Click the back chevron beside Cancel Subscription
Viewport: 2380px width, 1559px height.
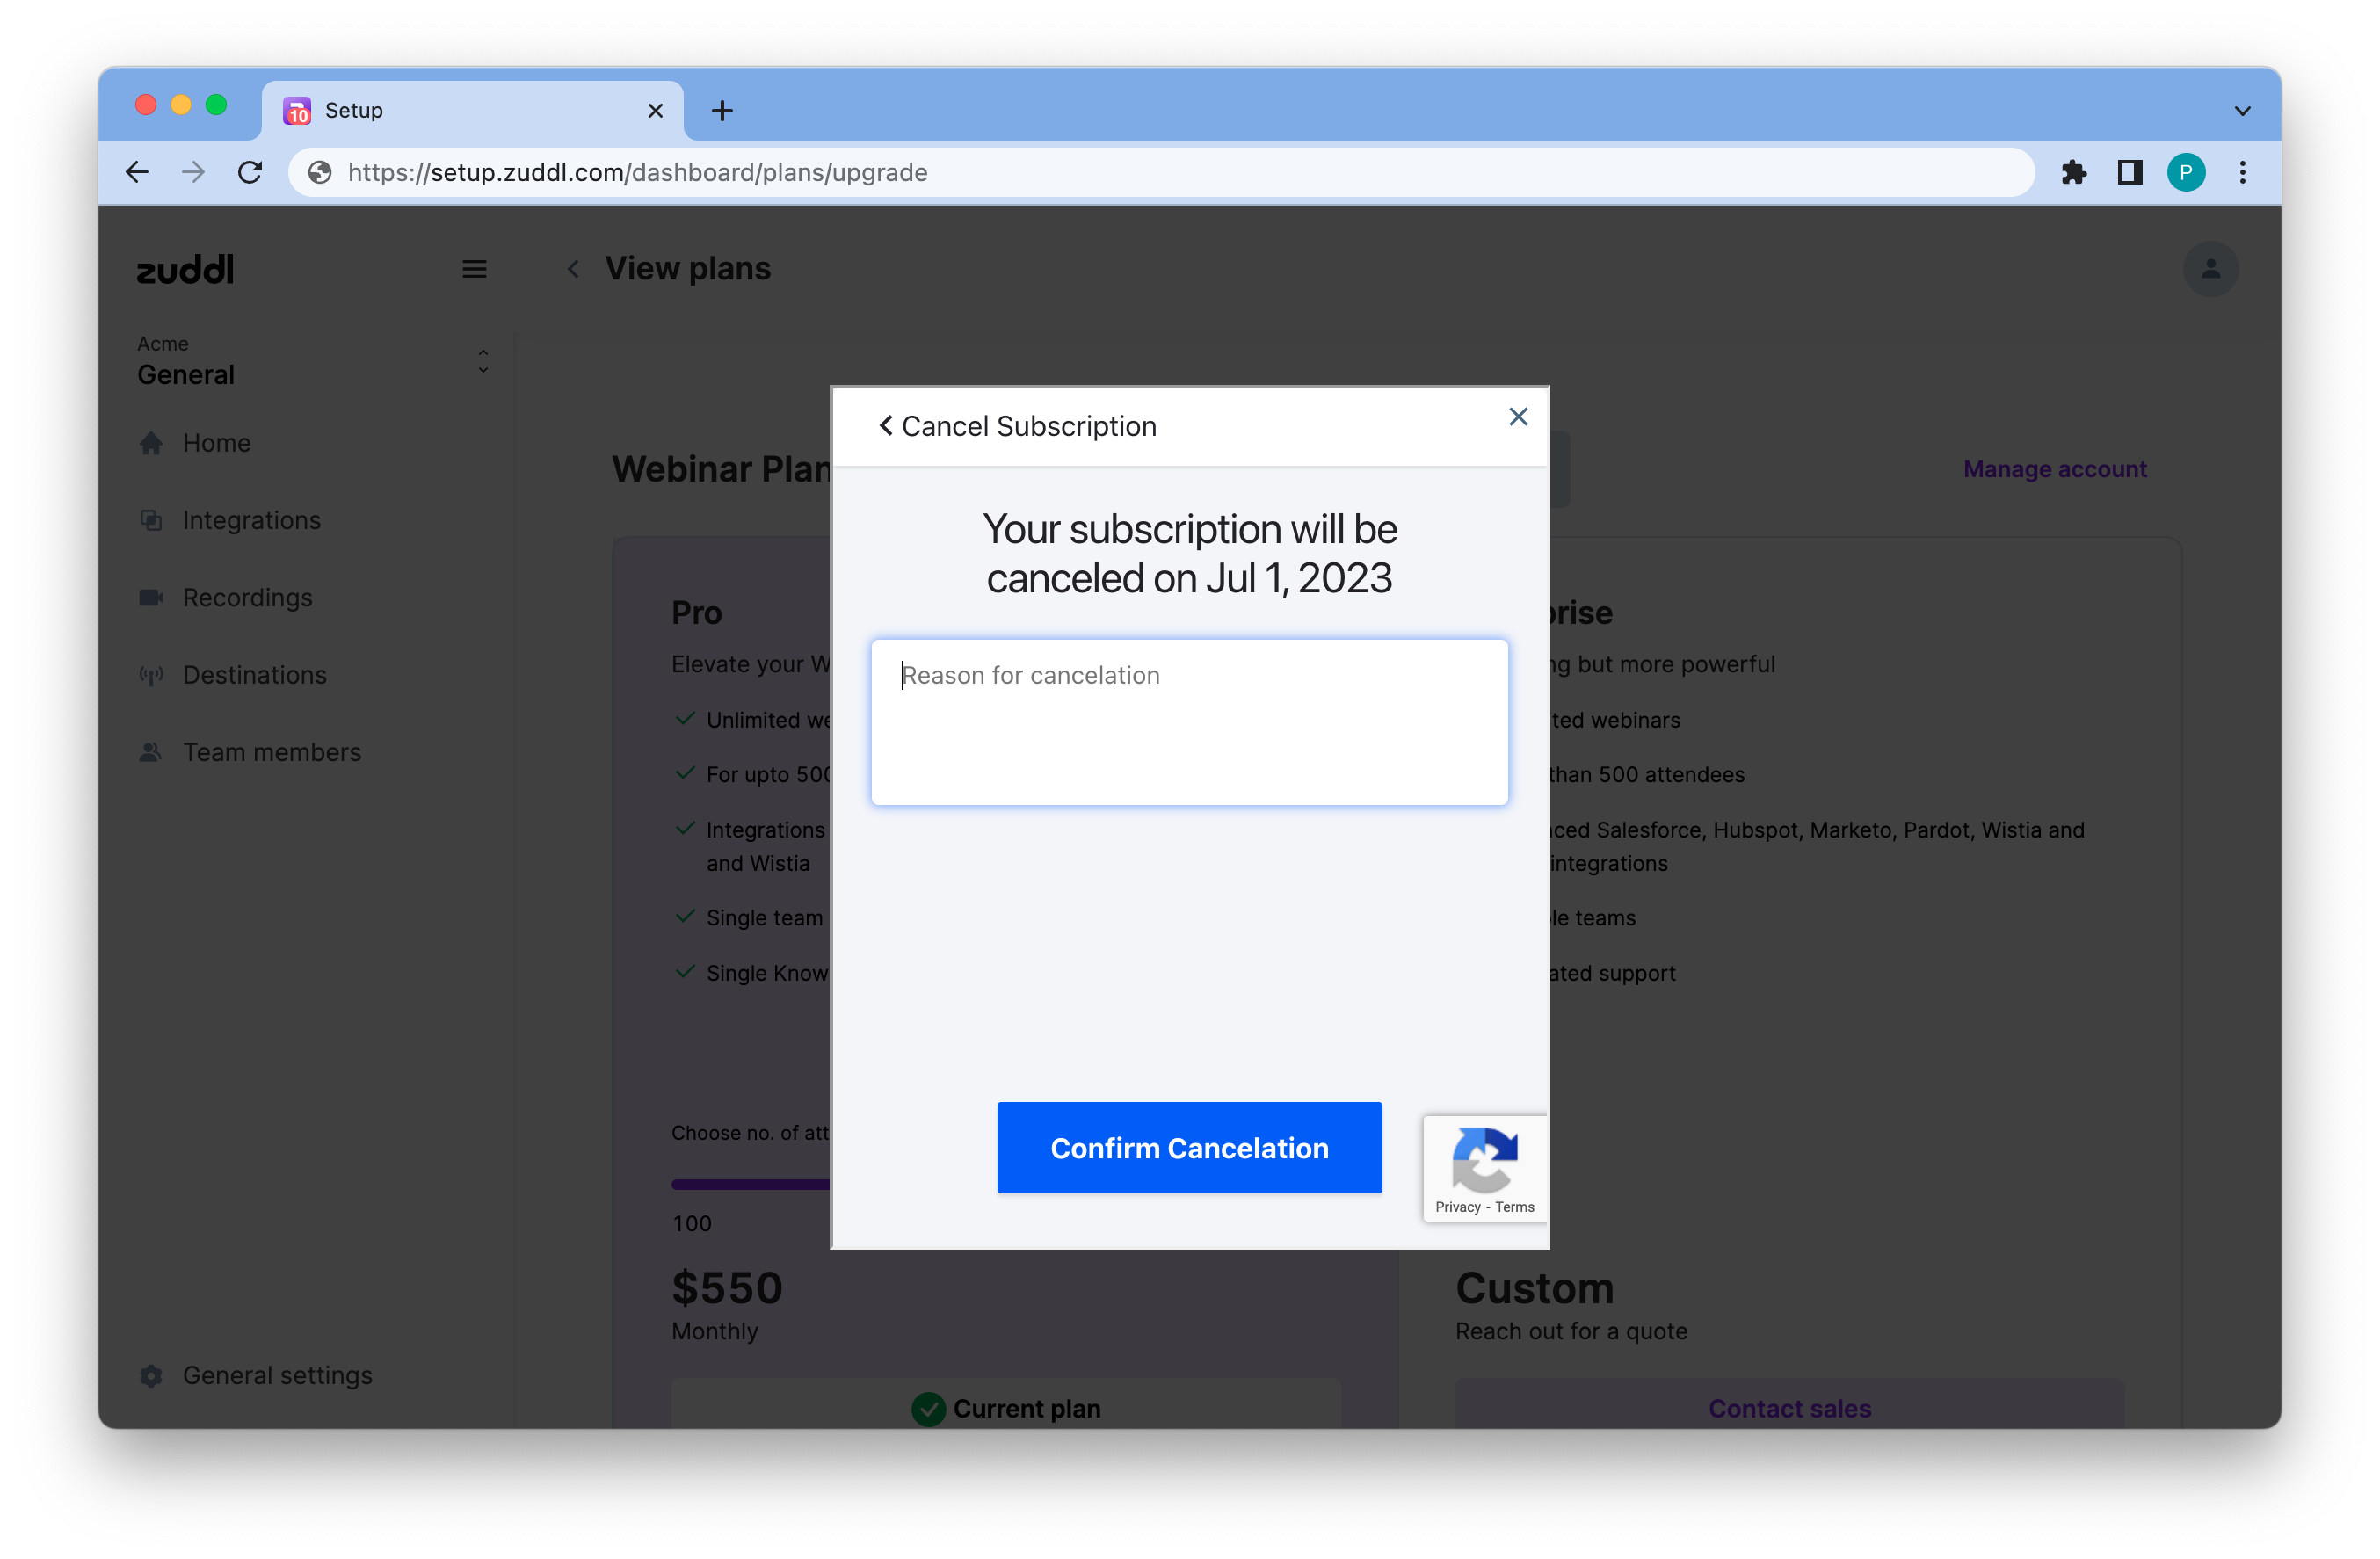(885, 426)
